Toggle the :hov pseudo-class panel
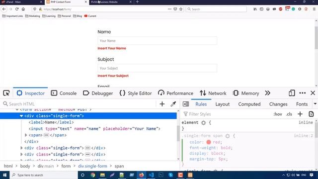 [278, 114]
